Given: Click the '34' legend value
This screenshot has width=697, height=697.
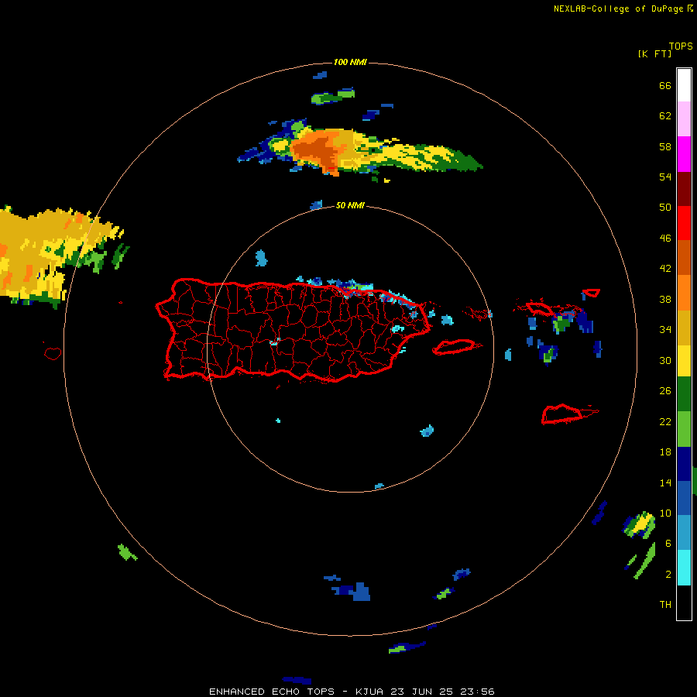Looking at the screenshot, I should tap(665, 329).
